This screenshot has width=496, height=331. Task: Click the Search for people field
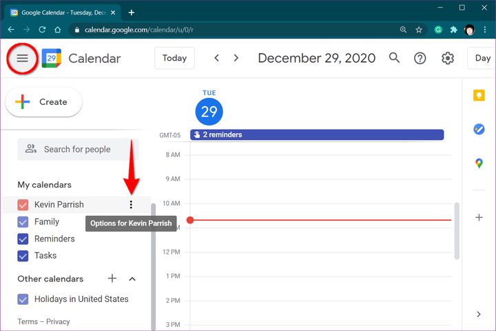(x=78, y=149)
